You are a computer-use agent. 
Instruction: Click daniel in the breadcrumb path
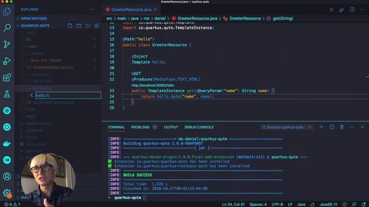point(160,18)
